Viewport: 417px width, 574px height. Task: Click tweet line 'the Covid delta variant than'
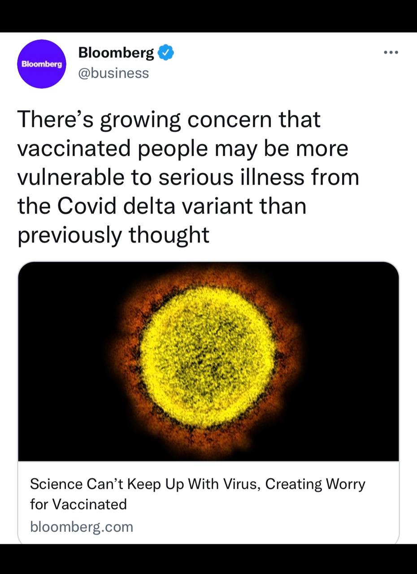coord(162,206)
